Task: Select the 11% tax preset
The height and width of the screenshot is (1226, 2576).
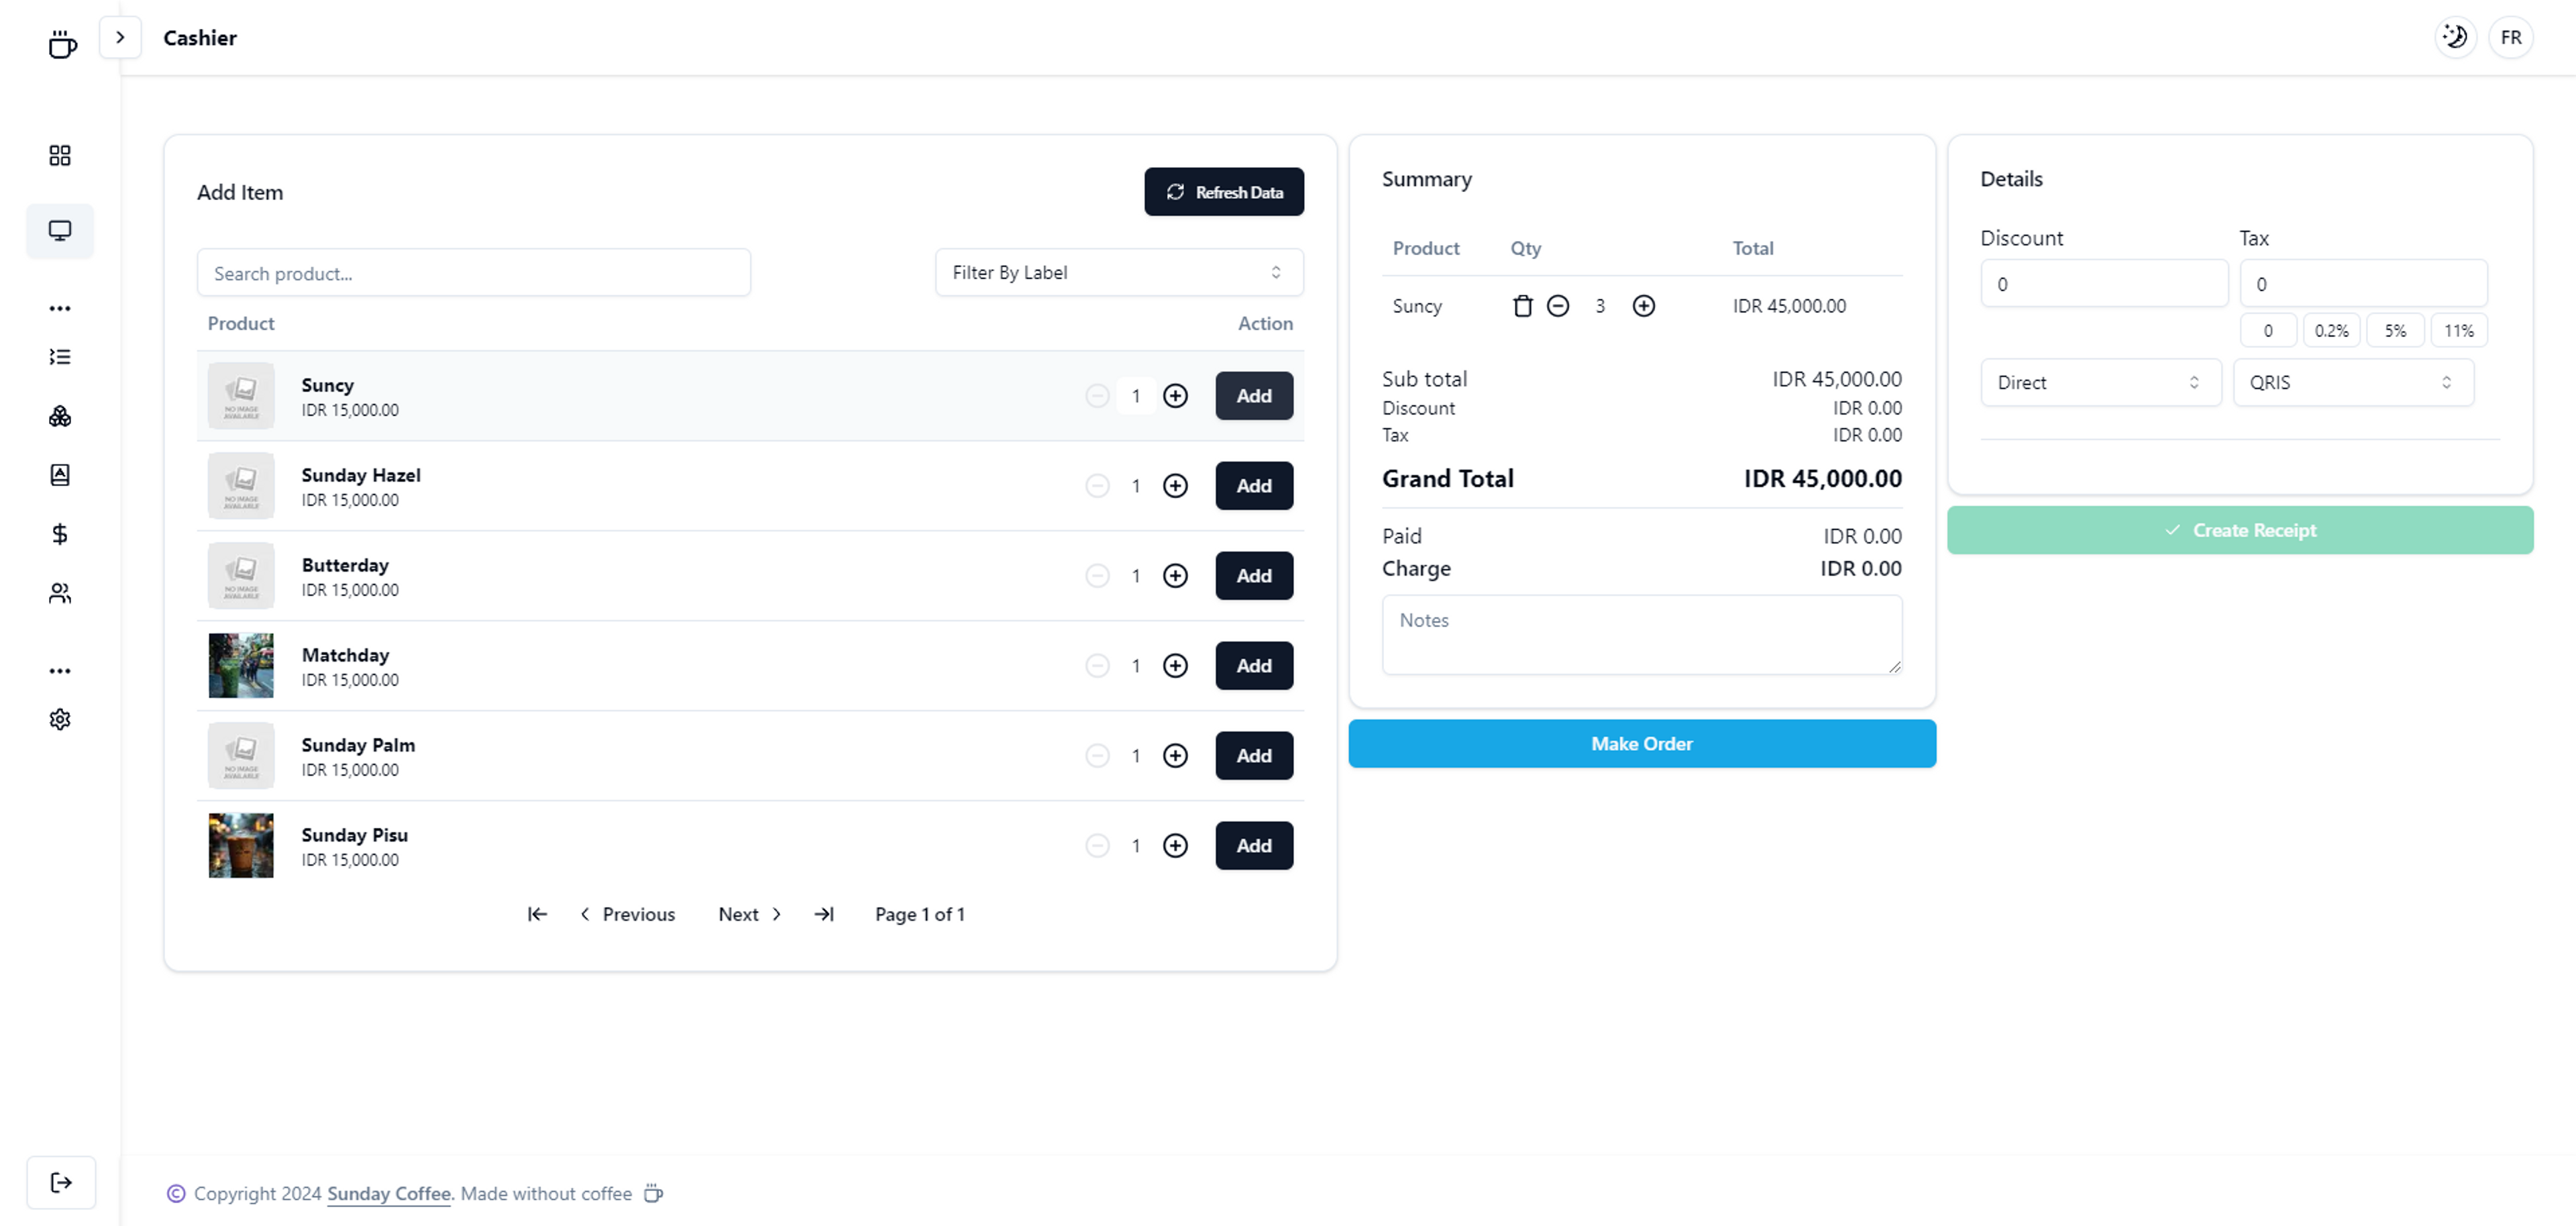Action: 2458,330
